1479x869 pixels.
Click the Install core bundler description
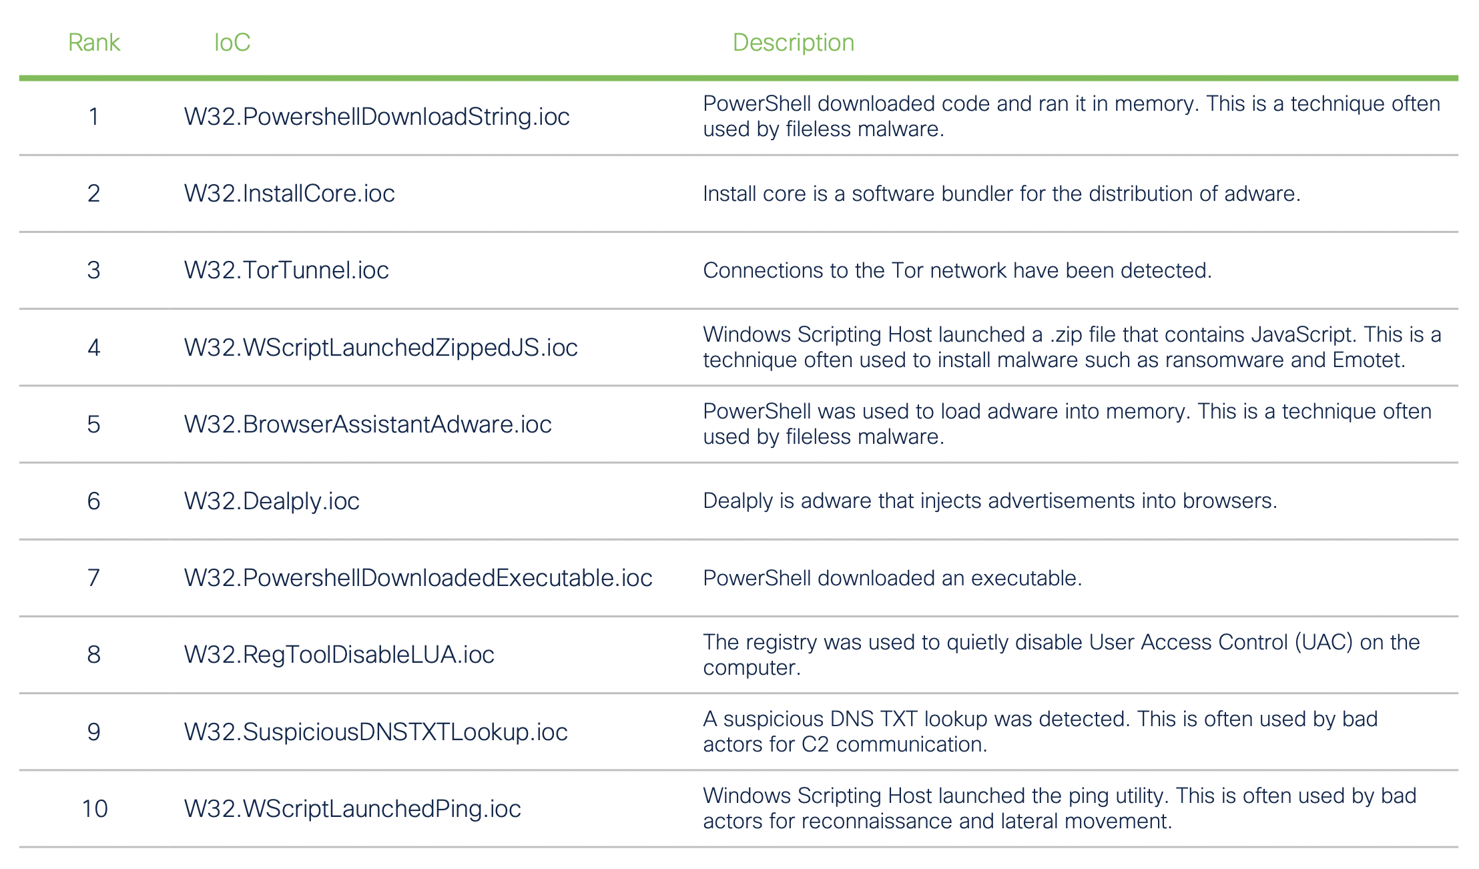pos(1001,194)
